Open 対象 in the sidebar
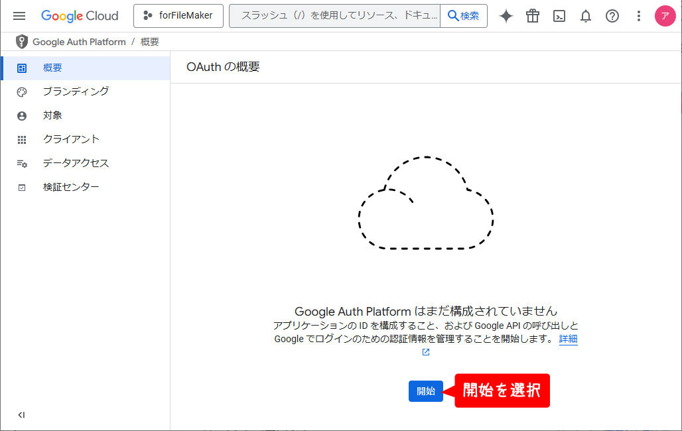Viewport: 682px width, 431px height. point(86,115)
